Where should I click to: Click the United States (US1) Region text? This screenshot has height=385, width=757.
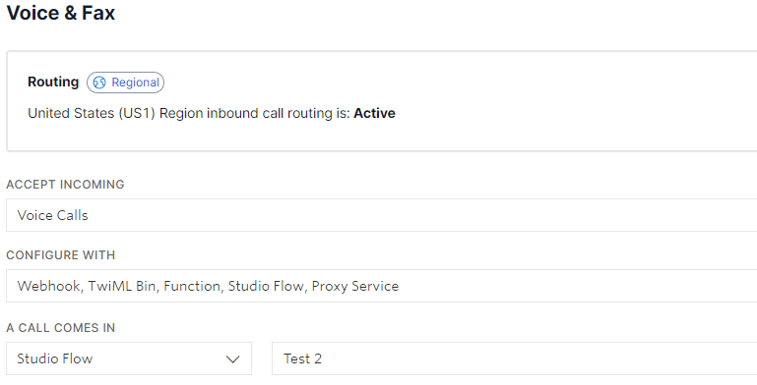116,113
